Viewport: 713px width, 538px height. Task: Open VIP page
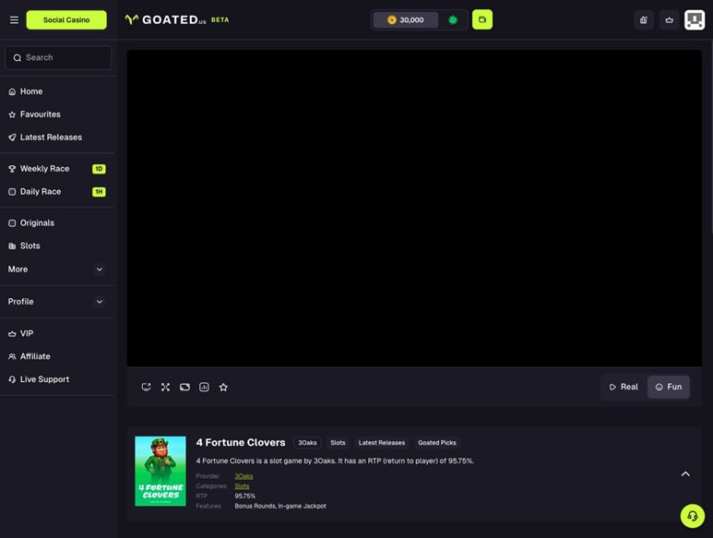tap(27, 333)
